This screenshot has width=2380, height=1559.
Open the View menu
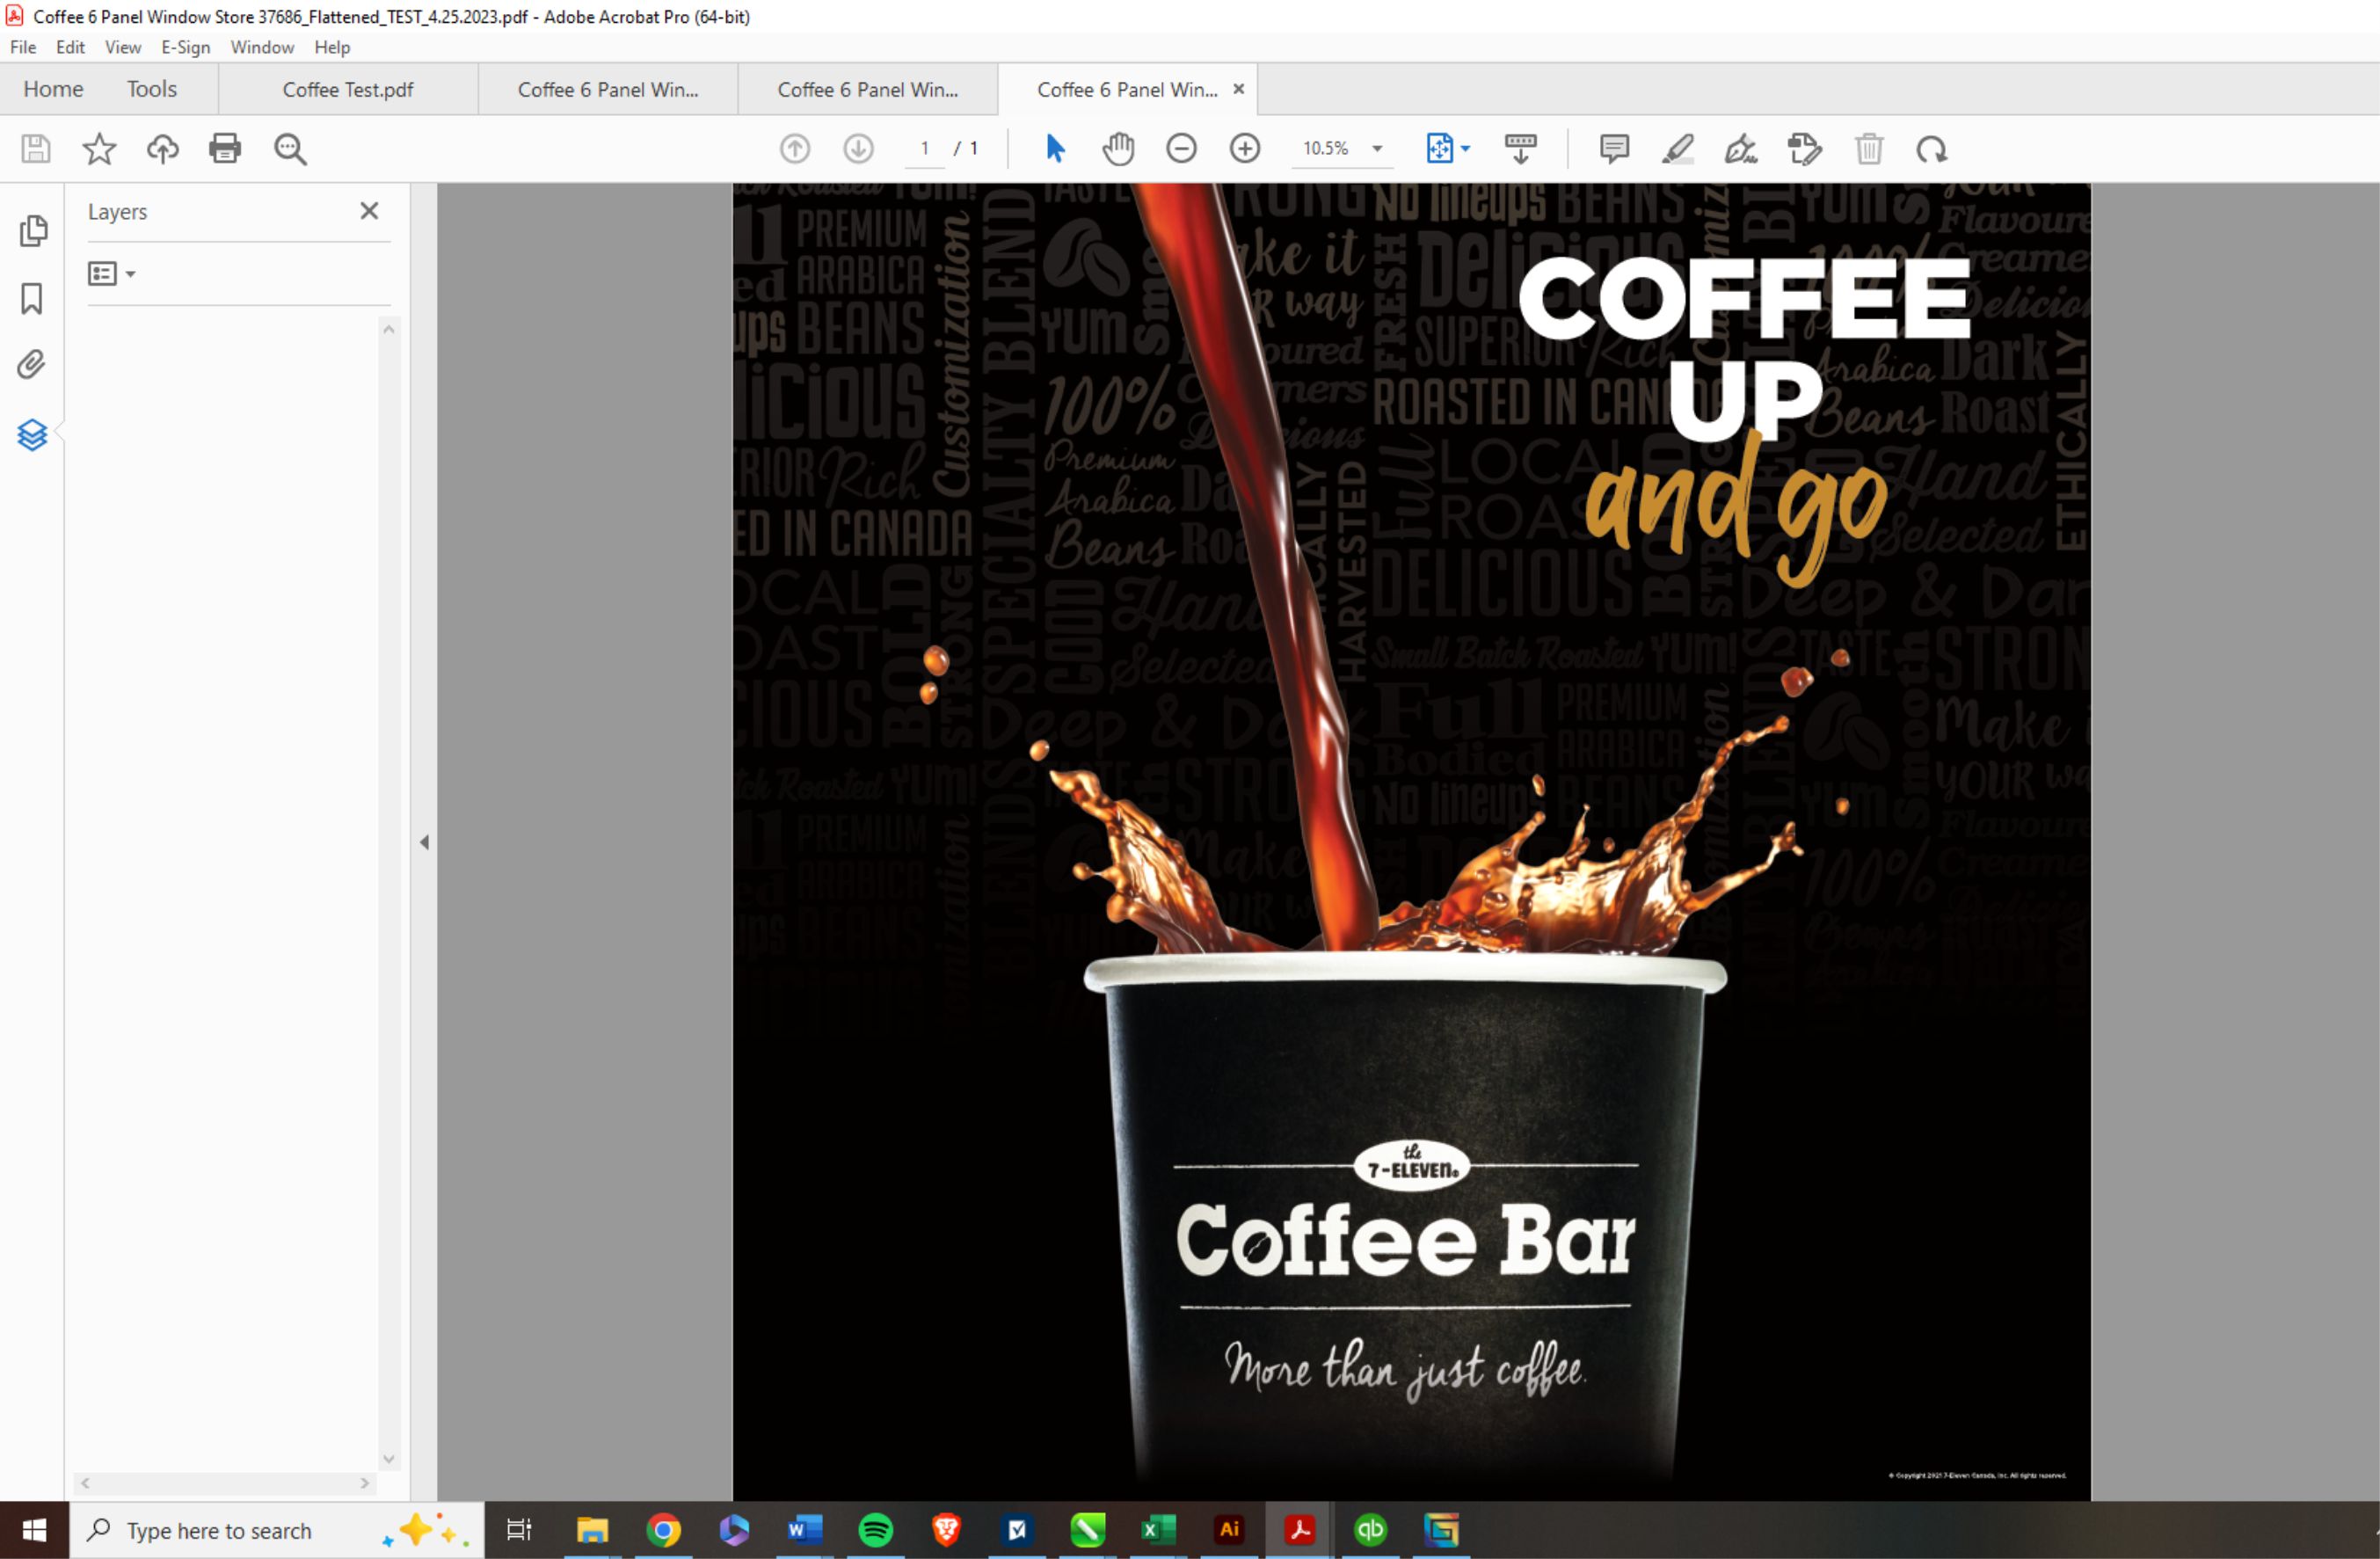click(x=123, y=47)
